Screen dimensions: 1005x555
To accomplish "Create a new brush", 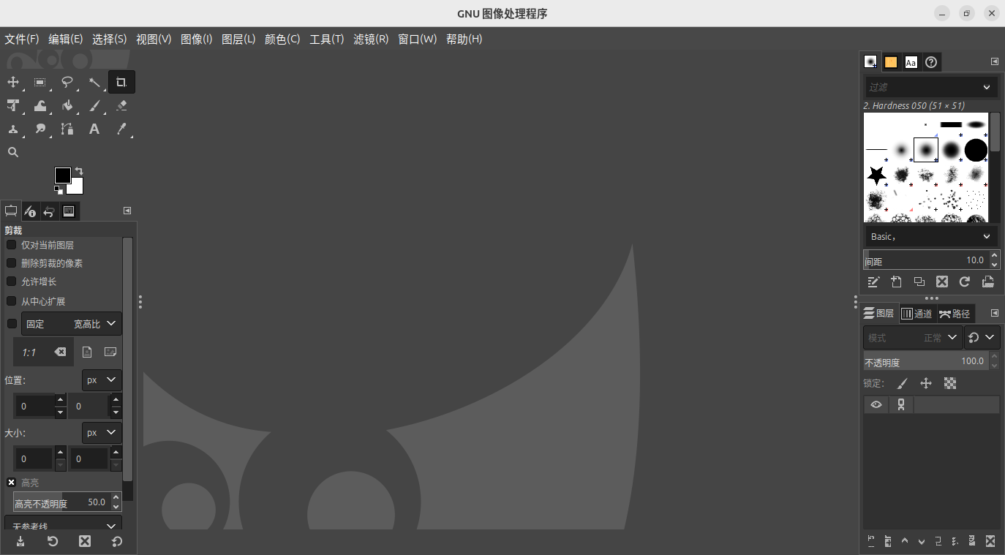I will click(x=896, y=282).
